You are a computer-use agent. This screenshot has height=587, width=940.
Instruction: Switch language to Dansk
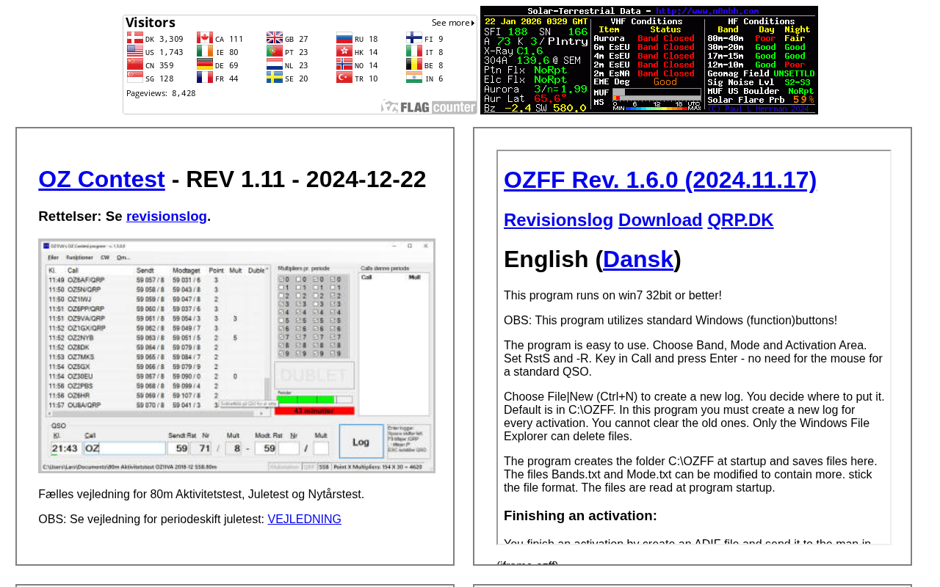point(637,259)
